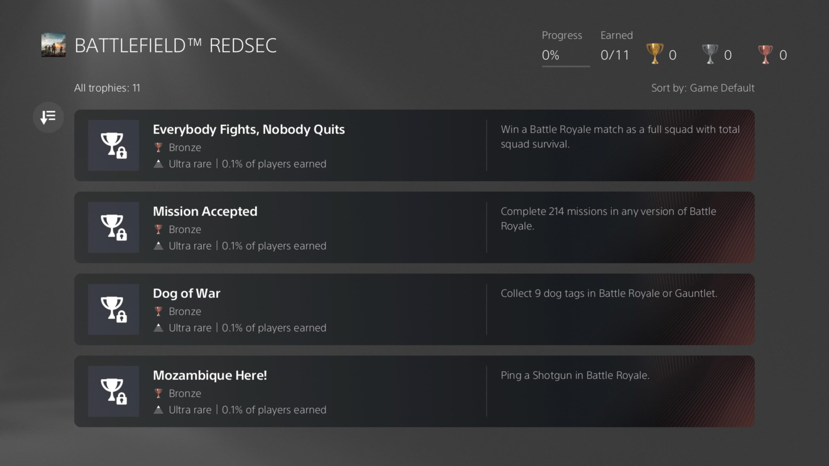The height and width of the screenshot is (466, 829).
Task: Select the Mozambique Here! trophy title
Action: (210, 375)
